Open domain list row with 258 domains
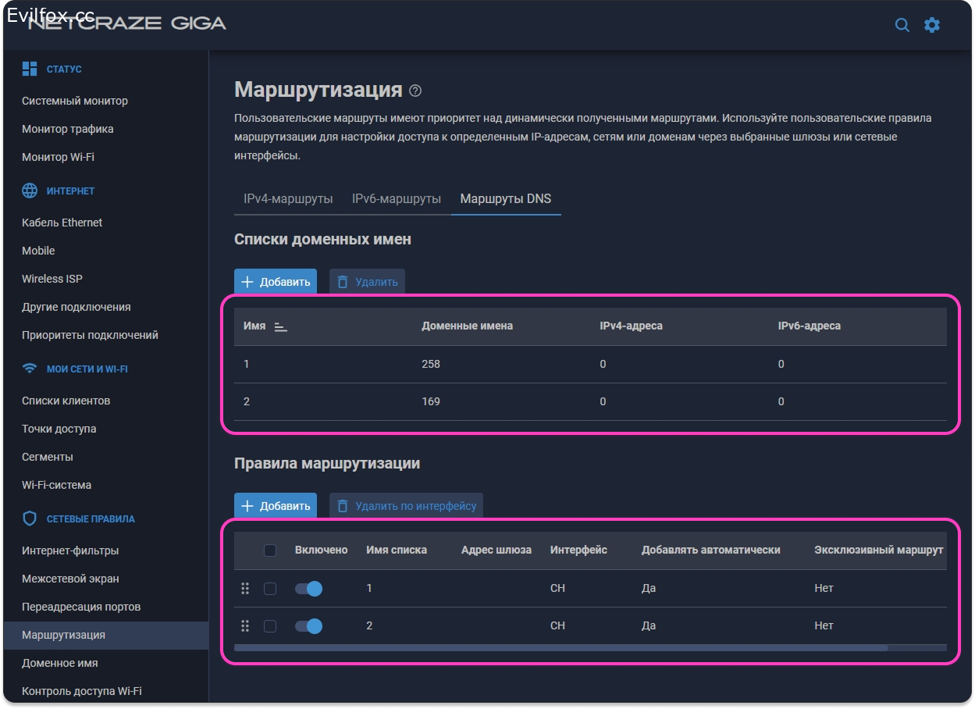The width and height of the screenshot is (975, 709). 431,364
